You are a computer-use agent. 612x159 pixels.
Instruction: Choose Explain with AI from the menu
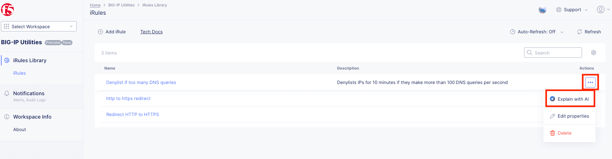click(x=570, y=99)
